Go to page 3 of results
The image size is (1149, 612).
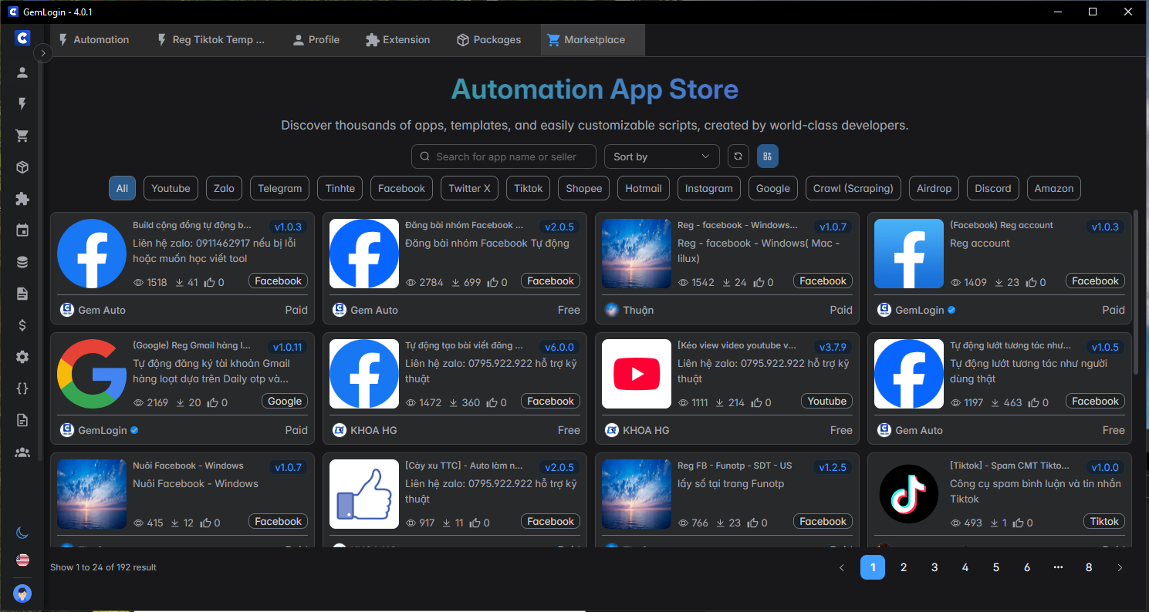coord(934,567)
